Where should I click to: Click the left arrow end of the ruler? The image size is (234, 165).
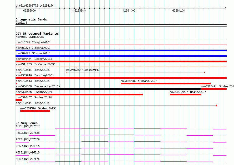(x=16, y=8)
